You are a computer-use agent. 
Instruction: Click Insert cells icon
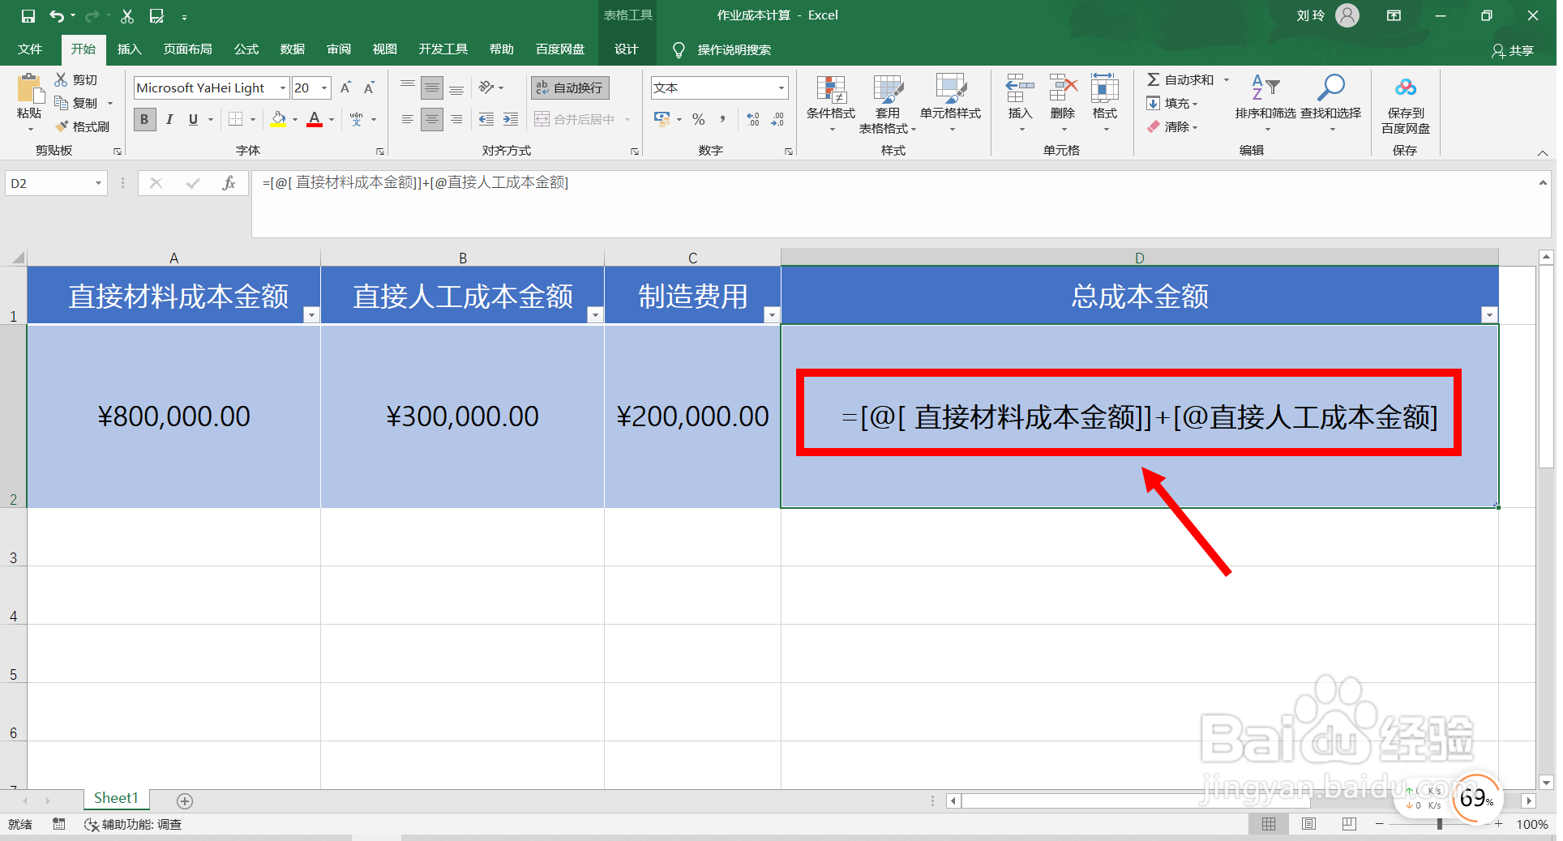click(x=1020, y=87)
